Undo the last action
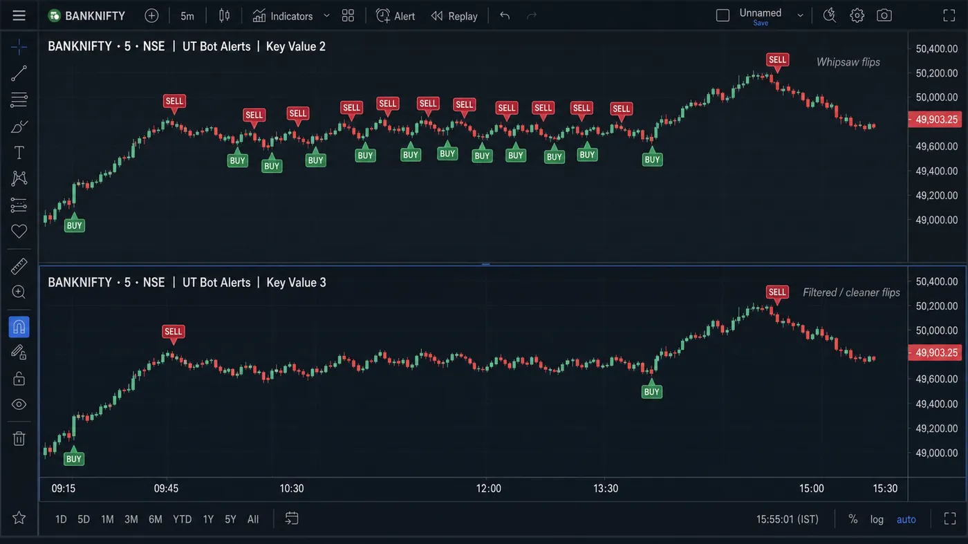This screenshot has height=544, width=968. (x=505, y=15)
